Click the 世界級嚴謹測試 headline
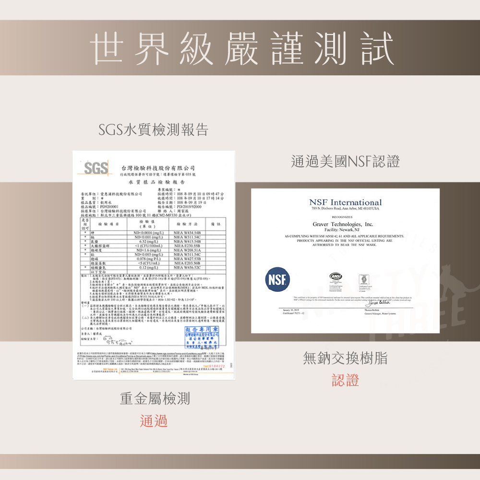This screenshot has height=480, width=480. 240,48
